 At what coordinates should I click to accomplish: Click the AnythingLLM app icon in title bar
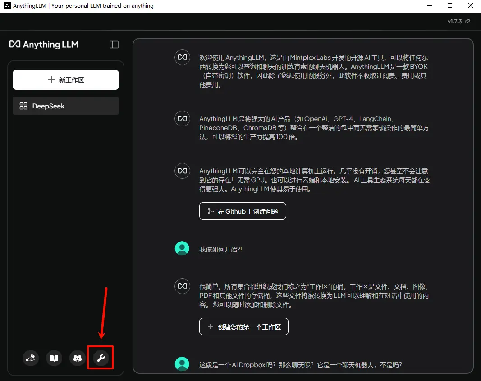click(7, 5)
